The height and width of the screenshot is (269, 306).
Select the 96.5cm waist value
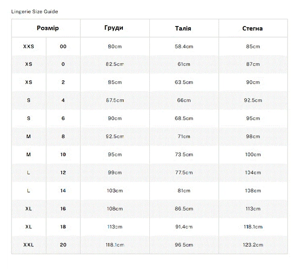click(x=184, y=245)
